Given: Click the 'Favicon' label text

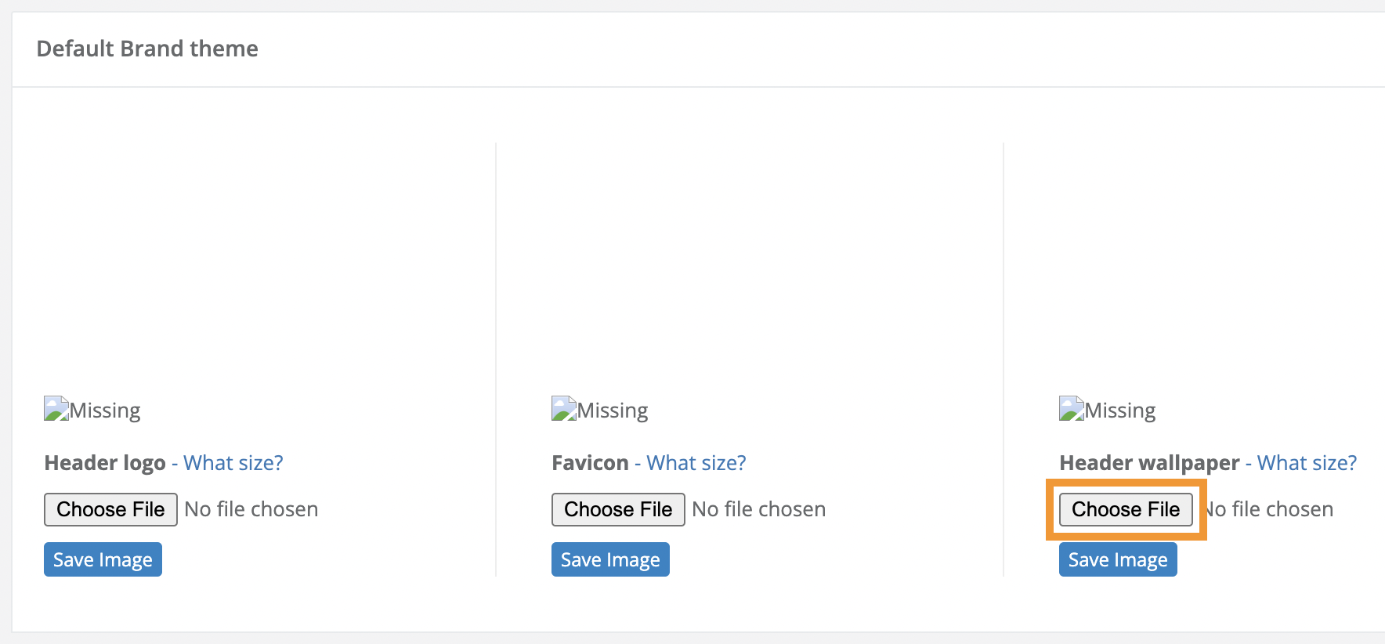Looking at the screenshot, I should click(x=589, y=462).
